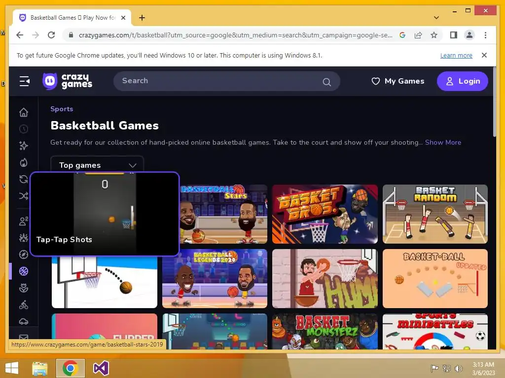Click the Login button

462,81
